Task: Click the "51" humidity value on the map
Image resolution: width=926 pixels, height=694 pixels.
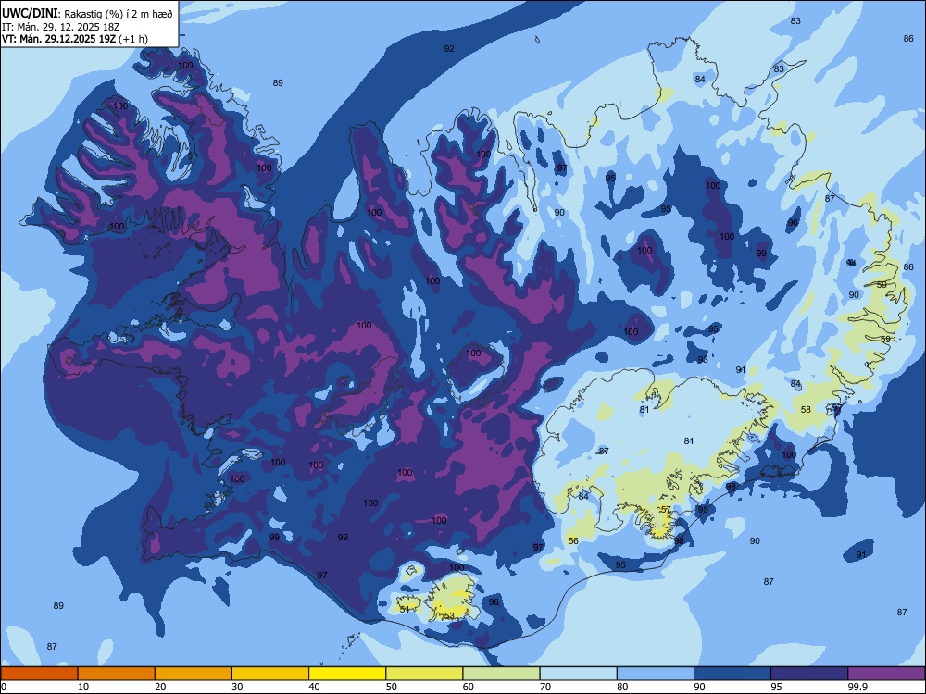Action: pyautogui.click(x=405, y=609)
